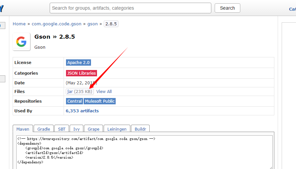Open the Home breadcrumb link
The image size is (296, 169).
[x=19, y=24]
